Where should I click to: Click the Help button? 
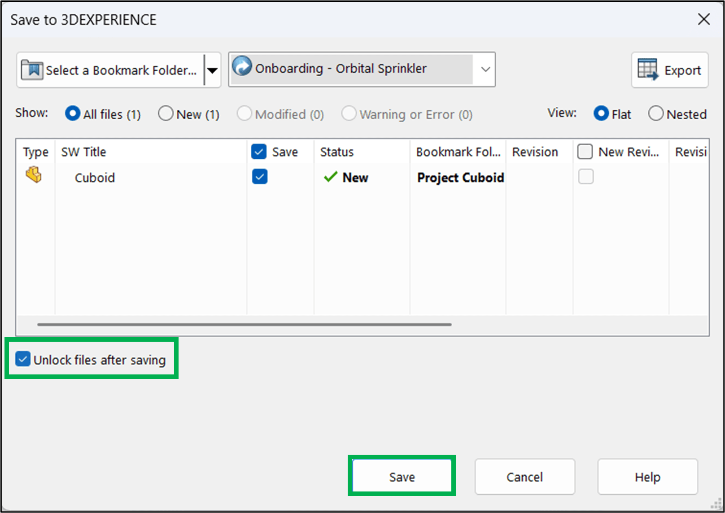click(647, 477)
